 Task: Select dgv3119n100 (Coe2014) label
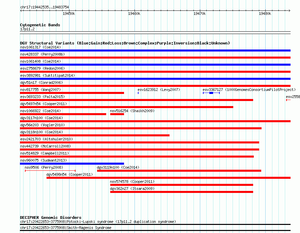pyautogui.click(x=118, y=167)
